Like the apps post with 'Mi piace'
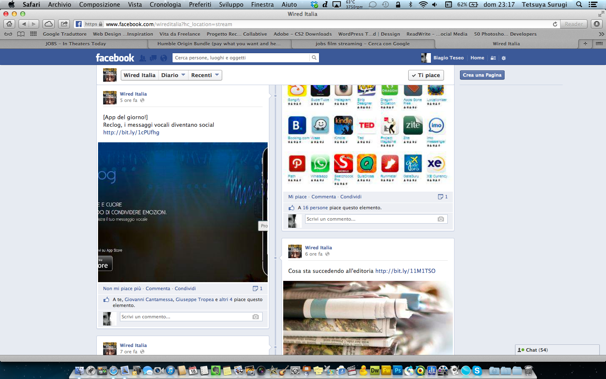This screenshot has width=606, height=379. (x=298, y=197)
